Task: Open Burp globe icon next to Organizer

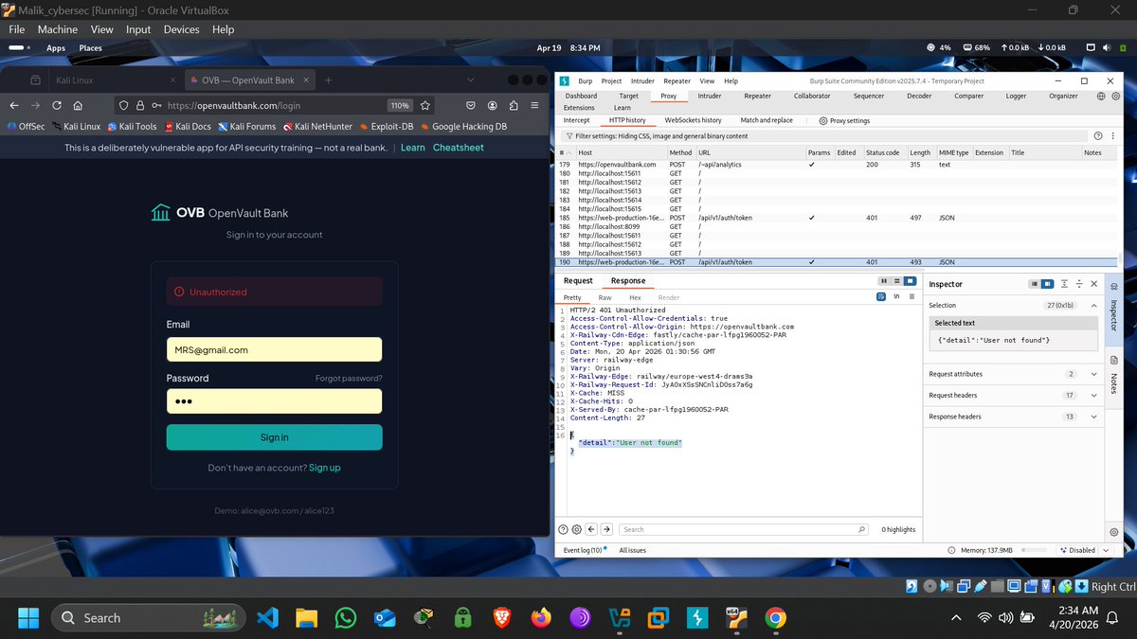Action: click(x=1101, y=96)
